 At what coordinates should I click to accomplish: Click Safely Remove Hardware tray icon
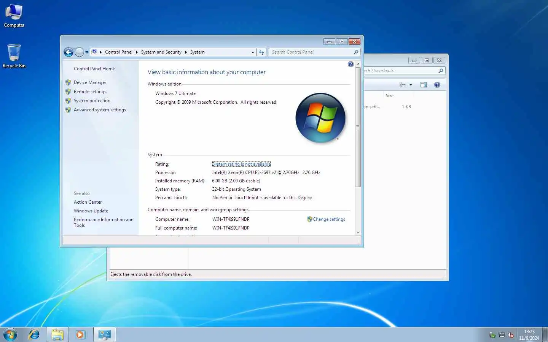click(492, 335)
